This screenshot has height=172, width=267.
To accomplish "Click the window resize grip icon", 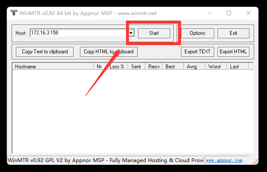I will pyautogui.click(x=255, y=161).
